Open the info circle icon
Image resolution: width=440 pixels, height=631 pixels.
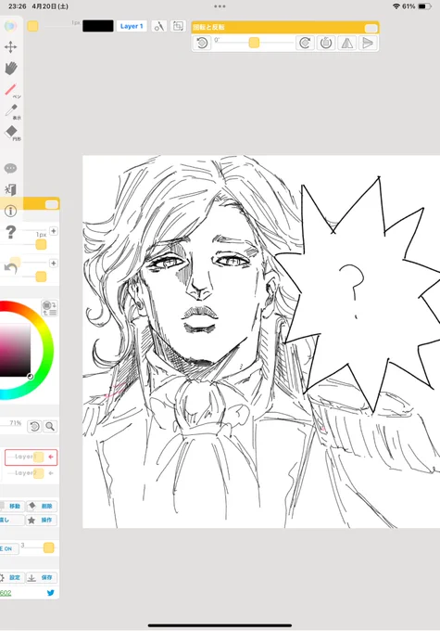pos(10,211)
